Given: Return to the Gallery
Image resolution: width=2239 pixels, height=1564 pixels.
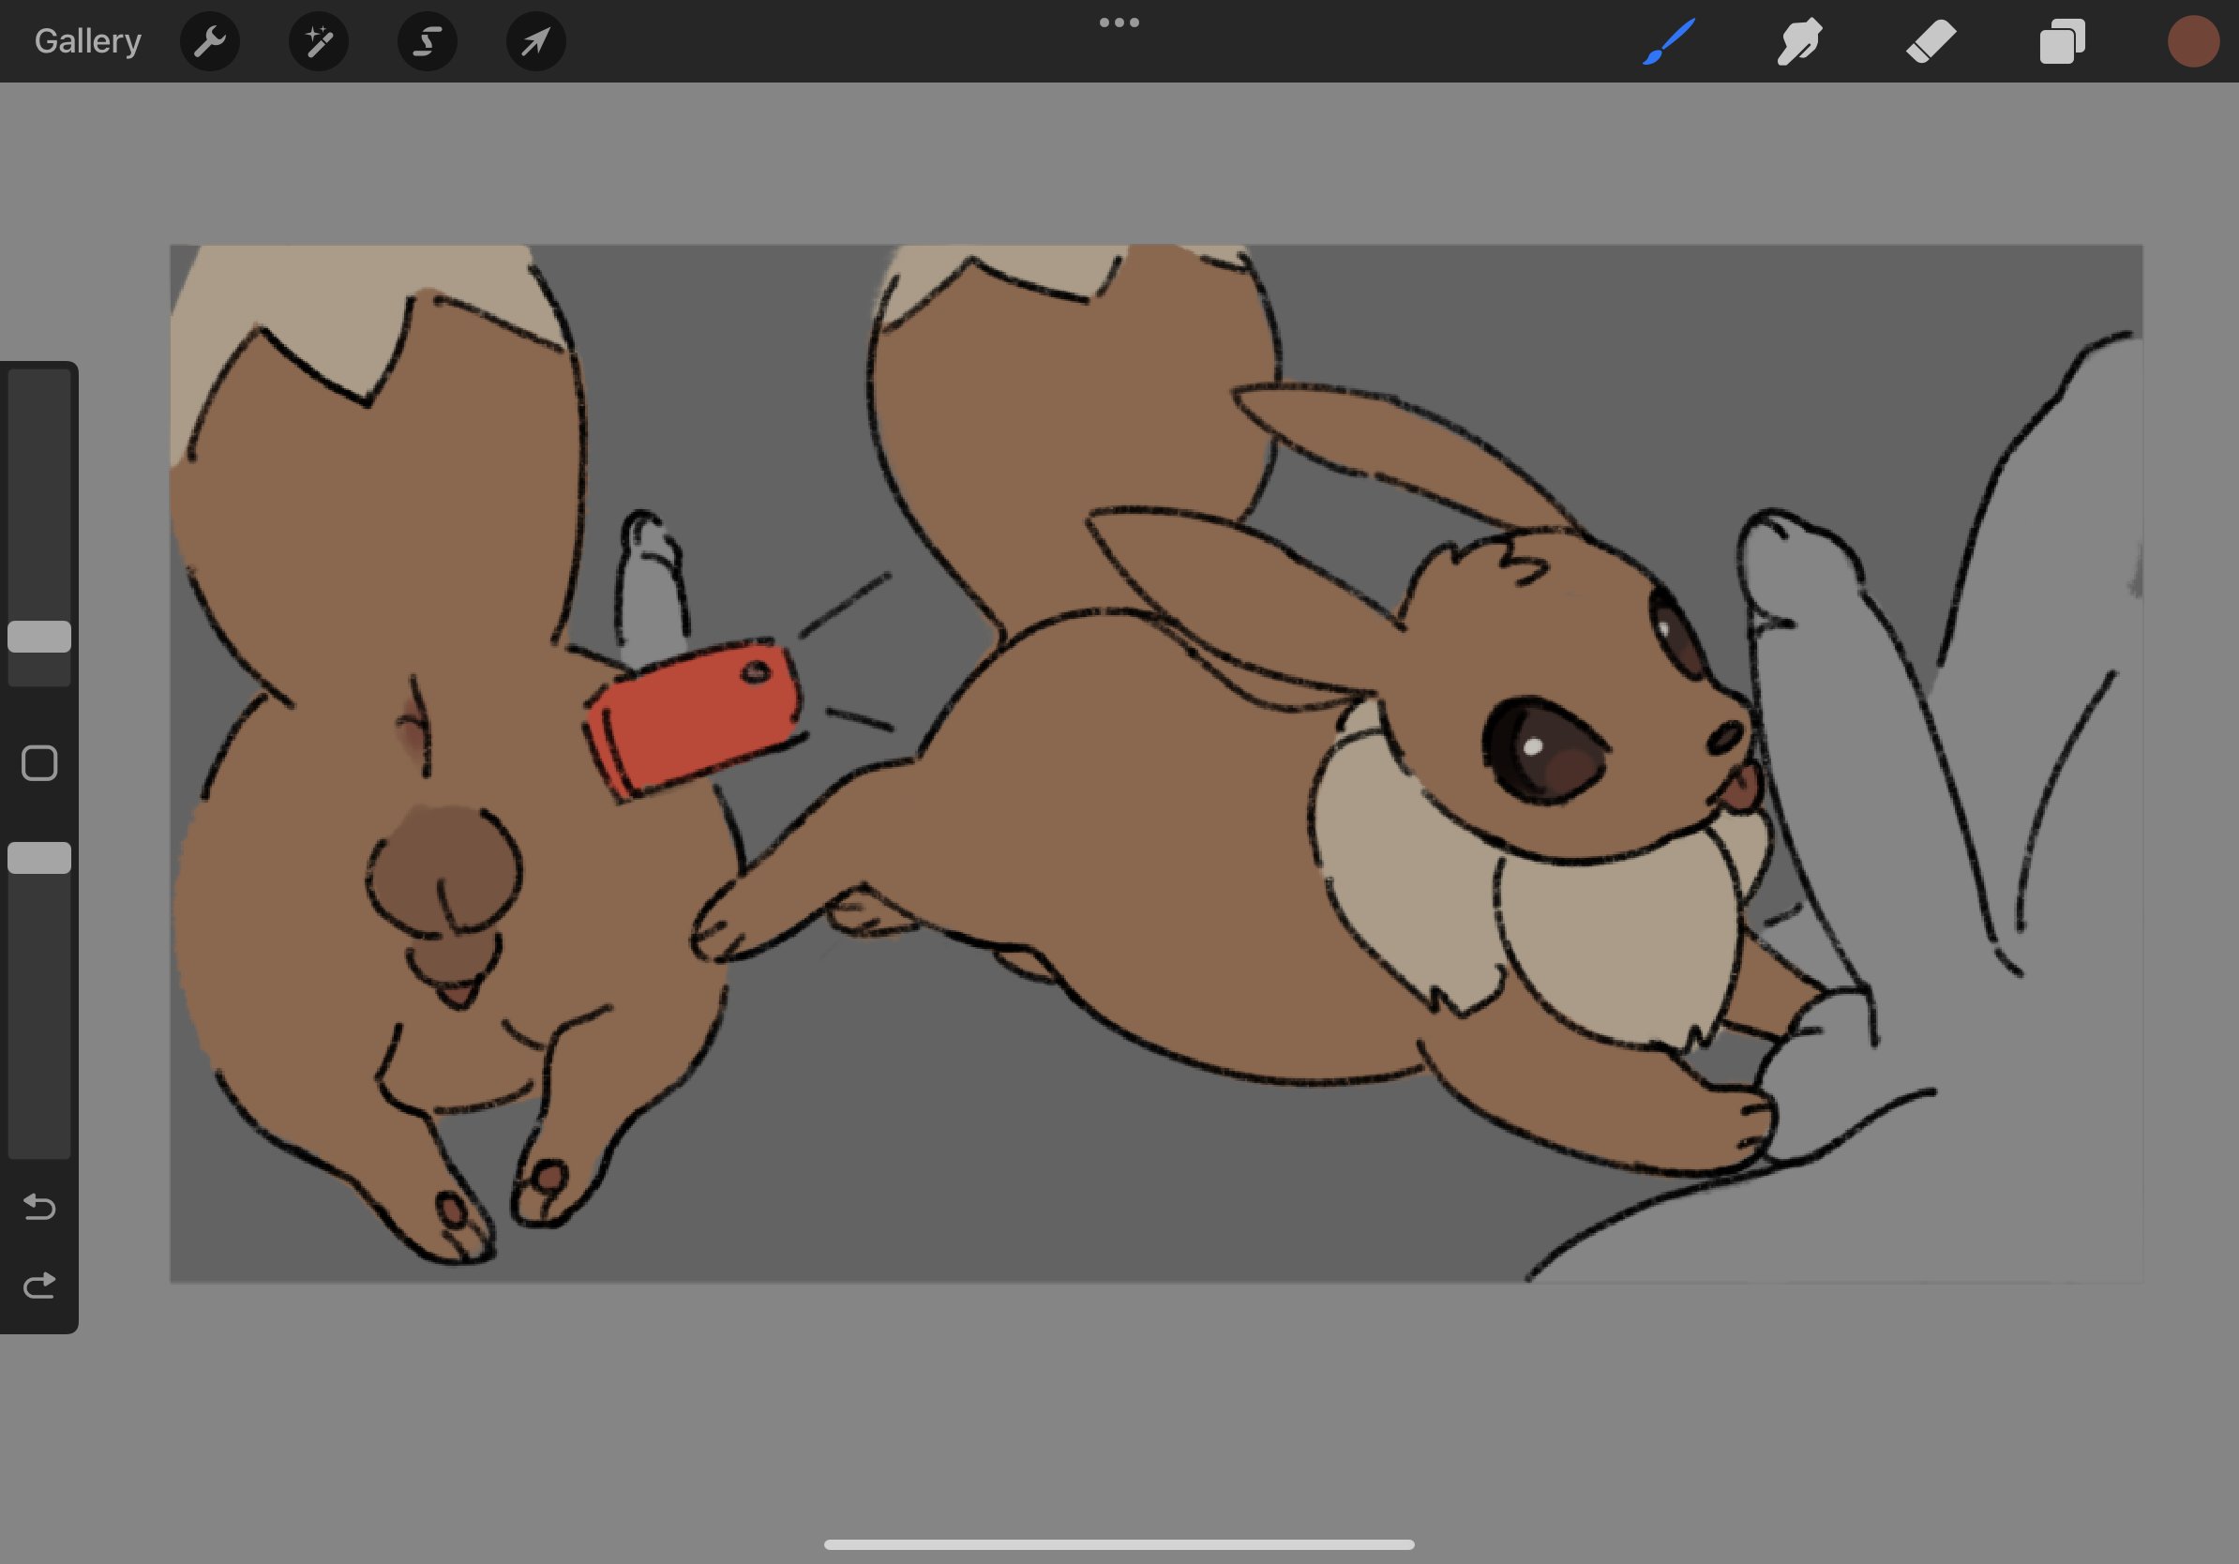Looking at the screenshot, I should click(88, 41).
